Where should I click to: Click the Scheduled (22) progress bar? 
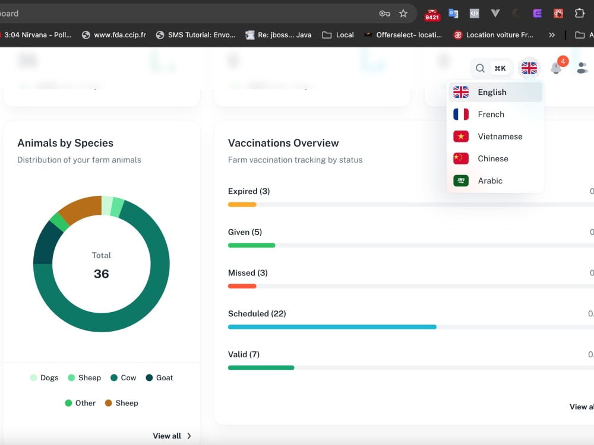coord(332,327)
